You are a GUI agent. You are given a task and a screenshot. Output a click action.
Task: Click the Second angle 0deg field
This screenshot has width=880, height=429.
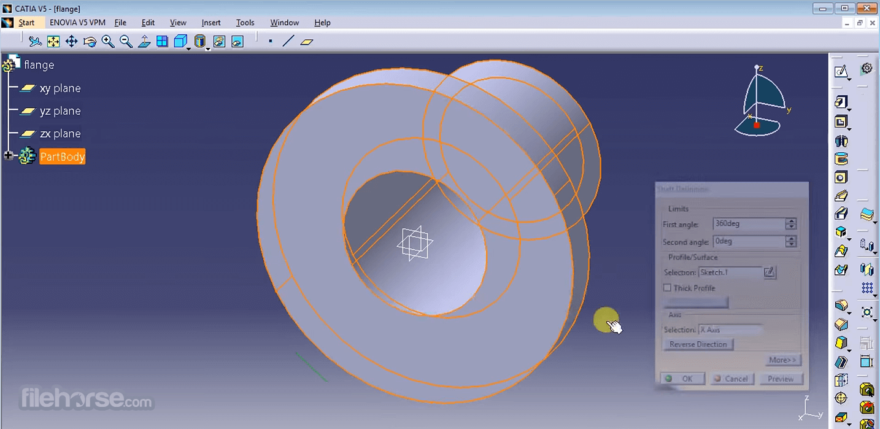coord(749,242)
